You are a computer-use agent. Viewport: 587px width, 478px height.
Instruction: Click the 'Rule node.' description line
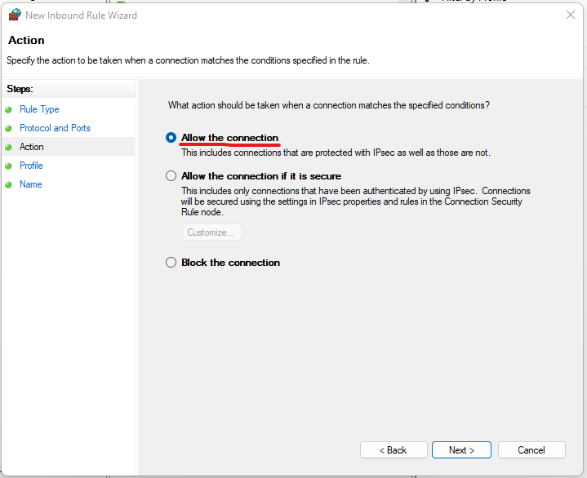pos(202,212)
